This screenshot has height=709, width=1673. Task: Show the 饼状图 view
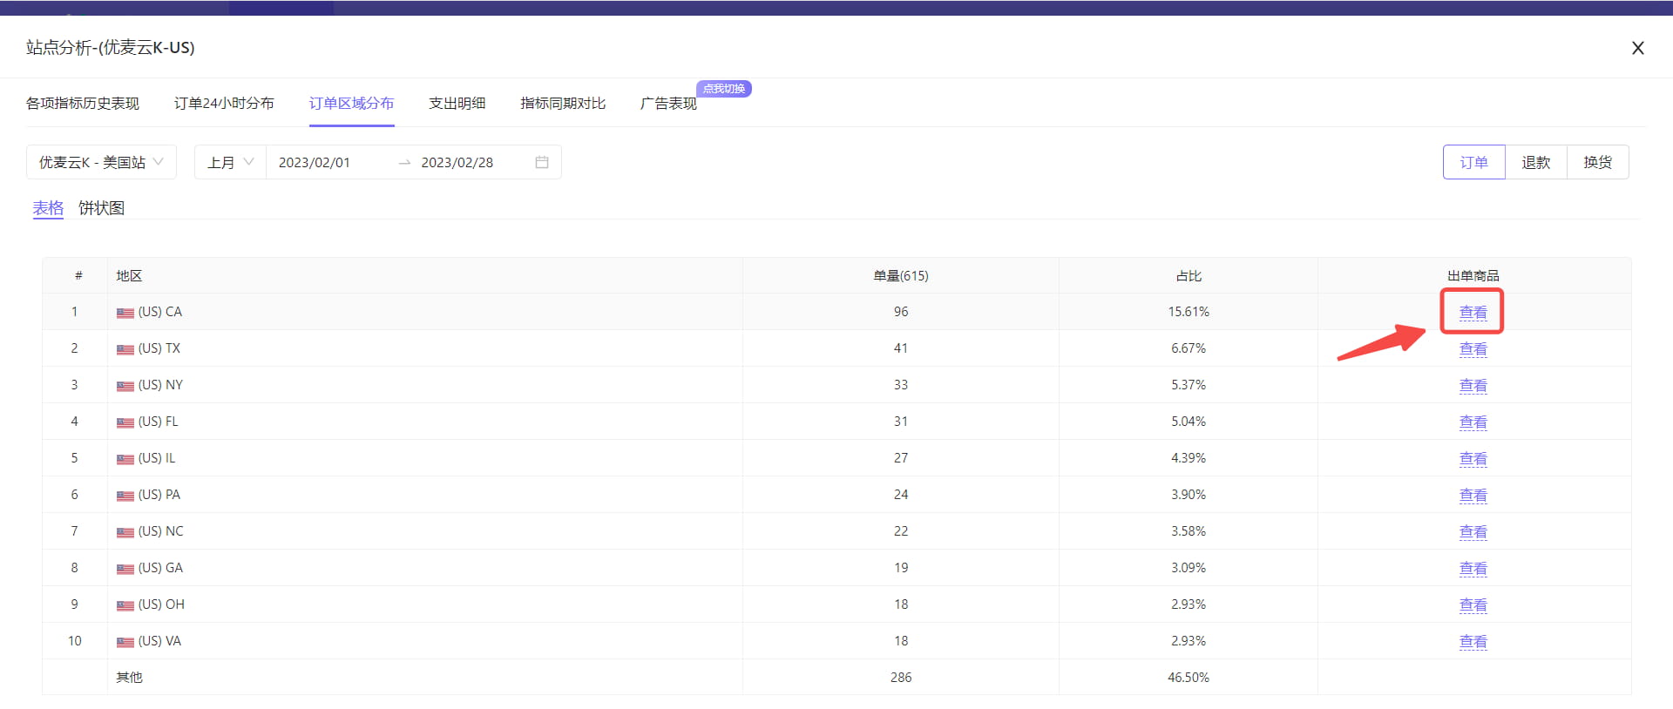coord(101,208)
